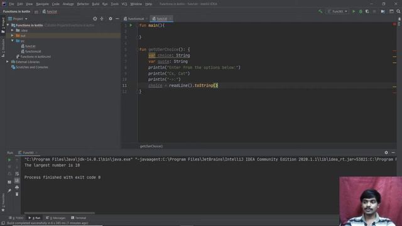Toggle the Favorites side tool window button
The image size is (402, 226).
(x=3, y=202)
